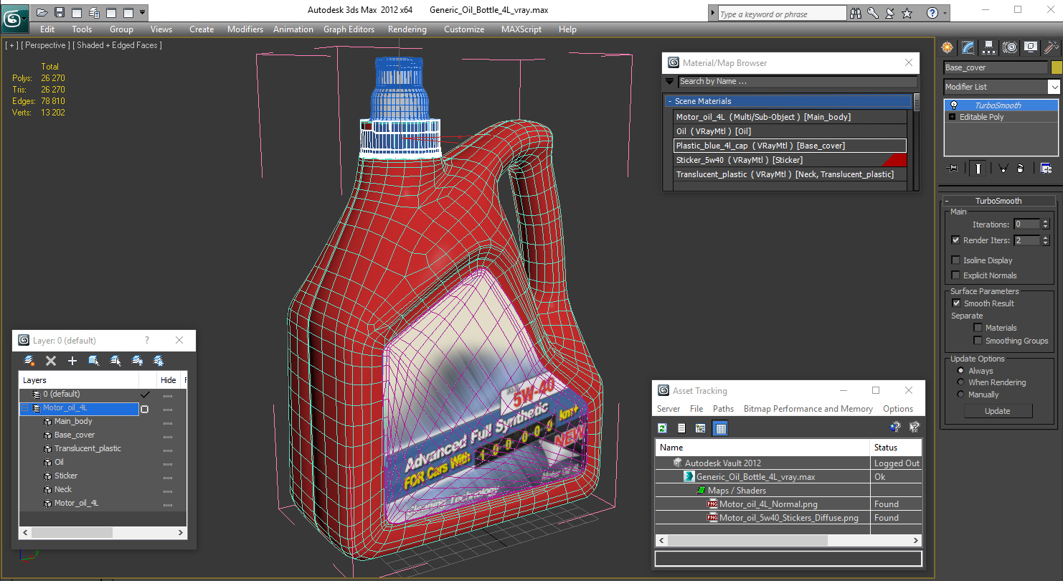
Task: Open Material/Map Browser options arrow
Action: [x=670, y=82]
